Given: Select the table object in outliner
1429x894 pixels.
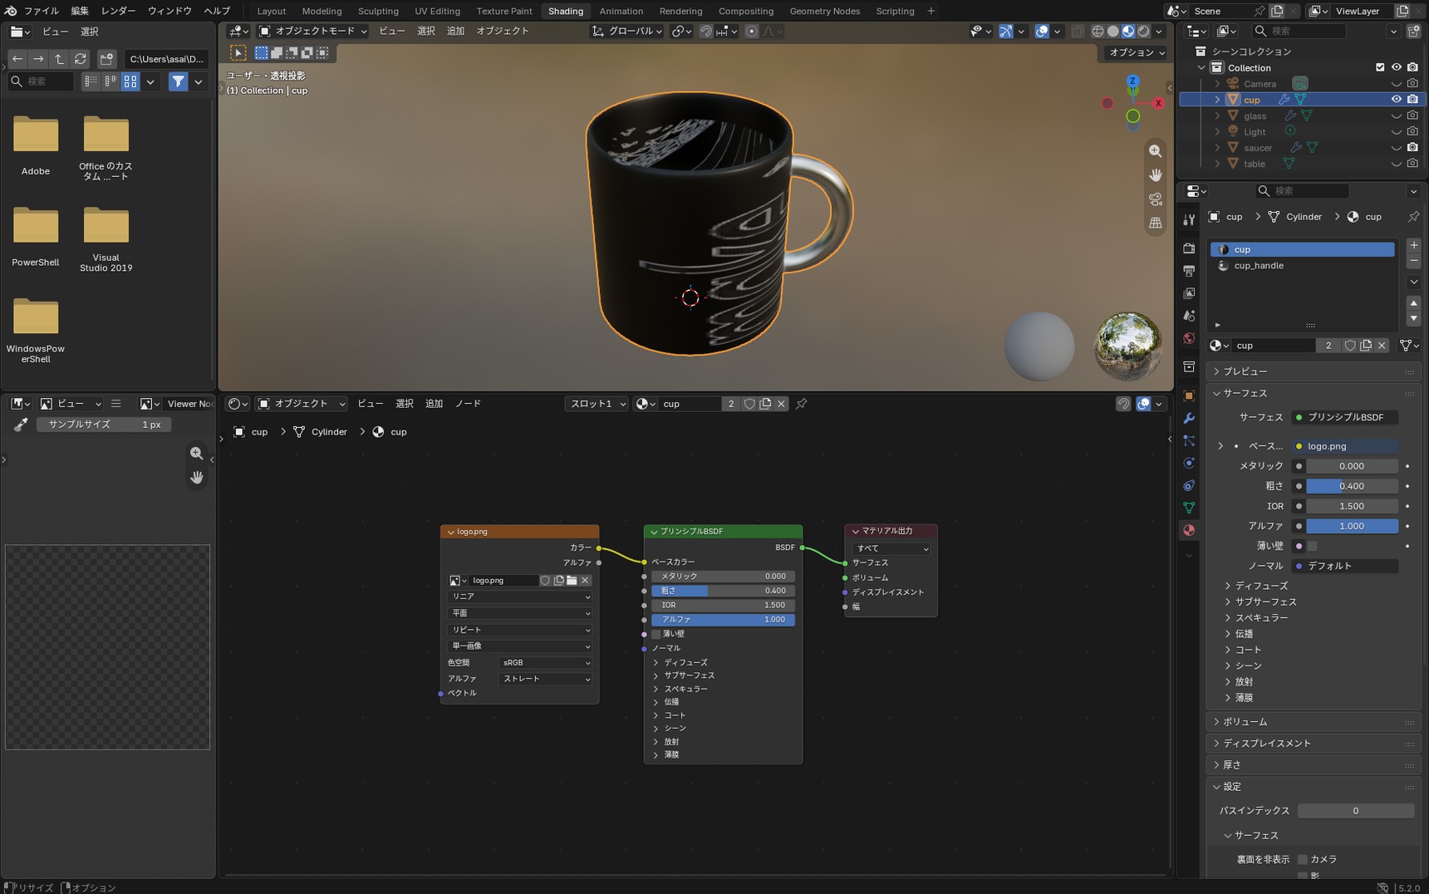Looking at the screenshot, I should (x=1254, y=165).
